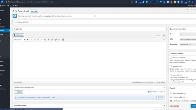Enable the Featured download checkbox
Viewport: 196px width, 110px height.
pos(171,58)
